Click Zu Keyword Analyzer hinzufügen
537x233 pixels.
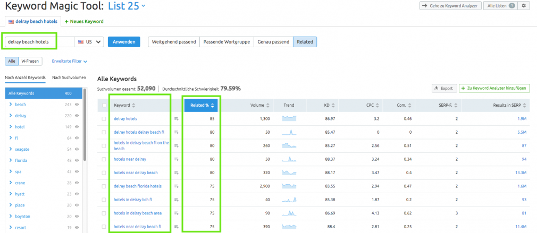pos(494,88)
